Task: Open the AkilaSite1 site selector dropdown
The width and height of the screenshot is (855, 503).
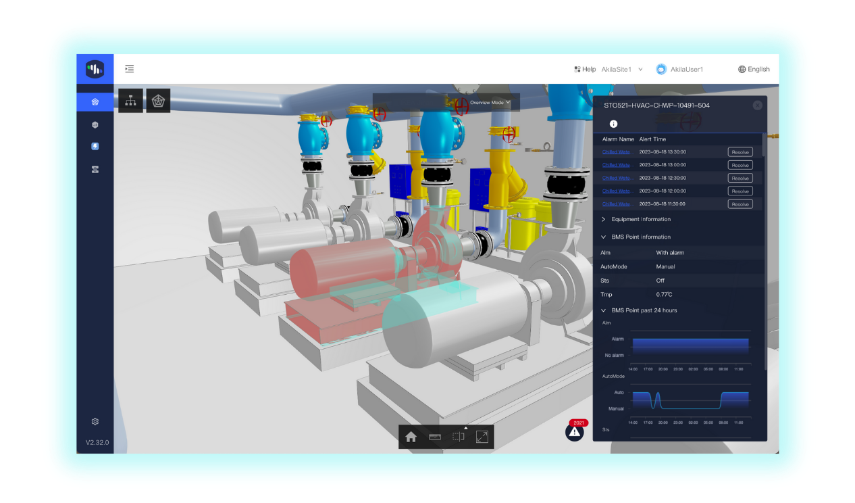Action: pos(622,69)
